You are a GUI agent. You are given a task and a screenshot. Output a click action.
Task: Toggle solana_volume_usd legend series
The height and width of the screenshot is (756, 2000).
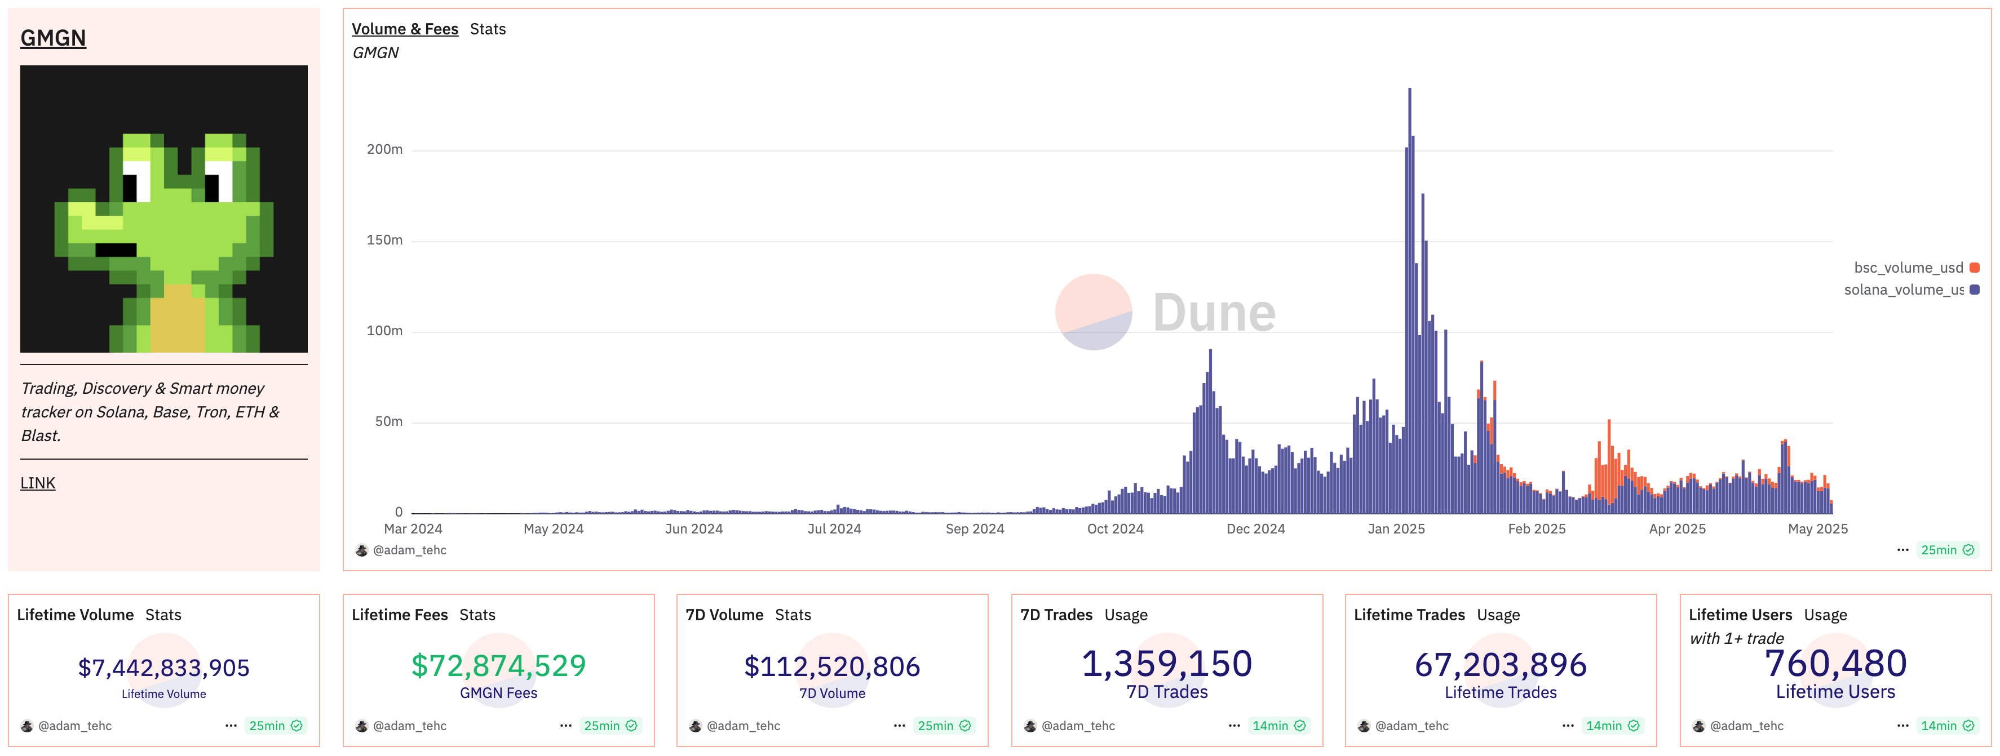1903,290
